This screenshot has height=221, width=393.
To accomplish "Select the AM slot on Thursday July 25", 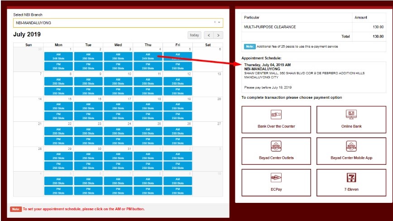I will tap(148, 131).
